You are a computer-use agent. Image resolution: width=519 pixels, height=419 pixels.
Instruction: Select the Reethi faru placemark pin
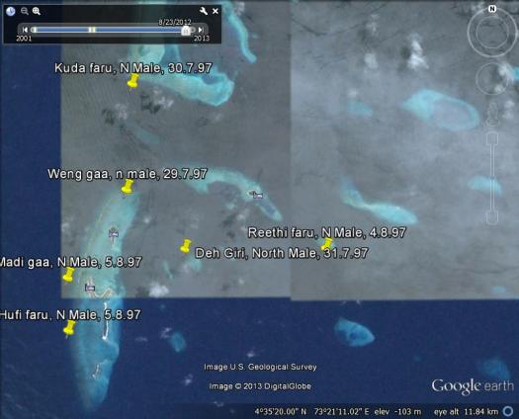[326, 244]
